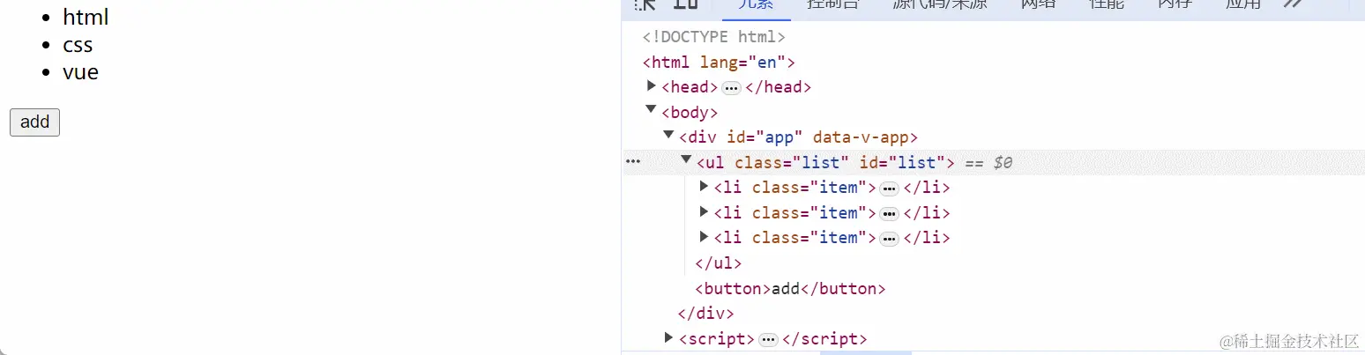
Task: Select the html list item on the page
Action: 86,17
